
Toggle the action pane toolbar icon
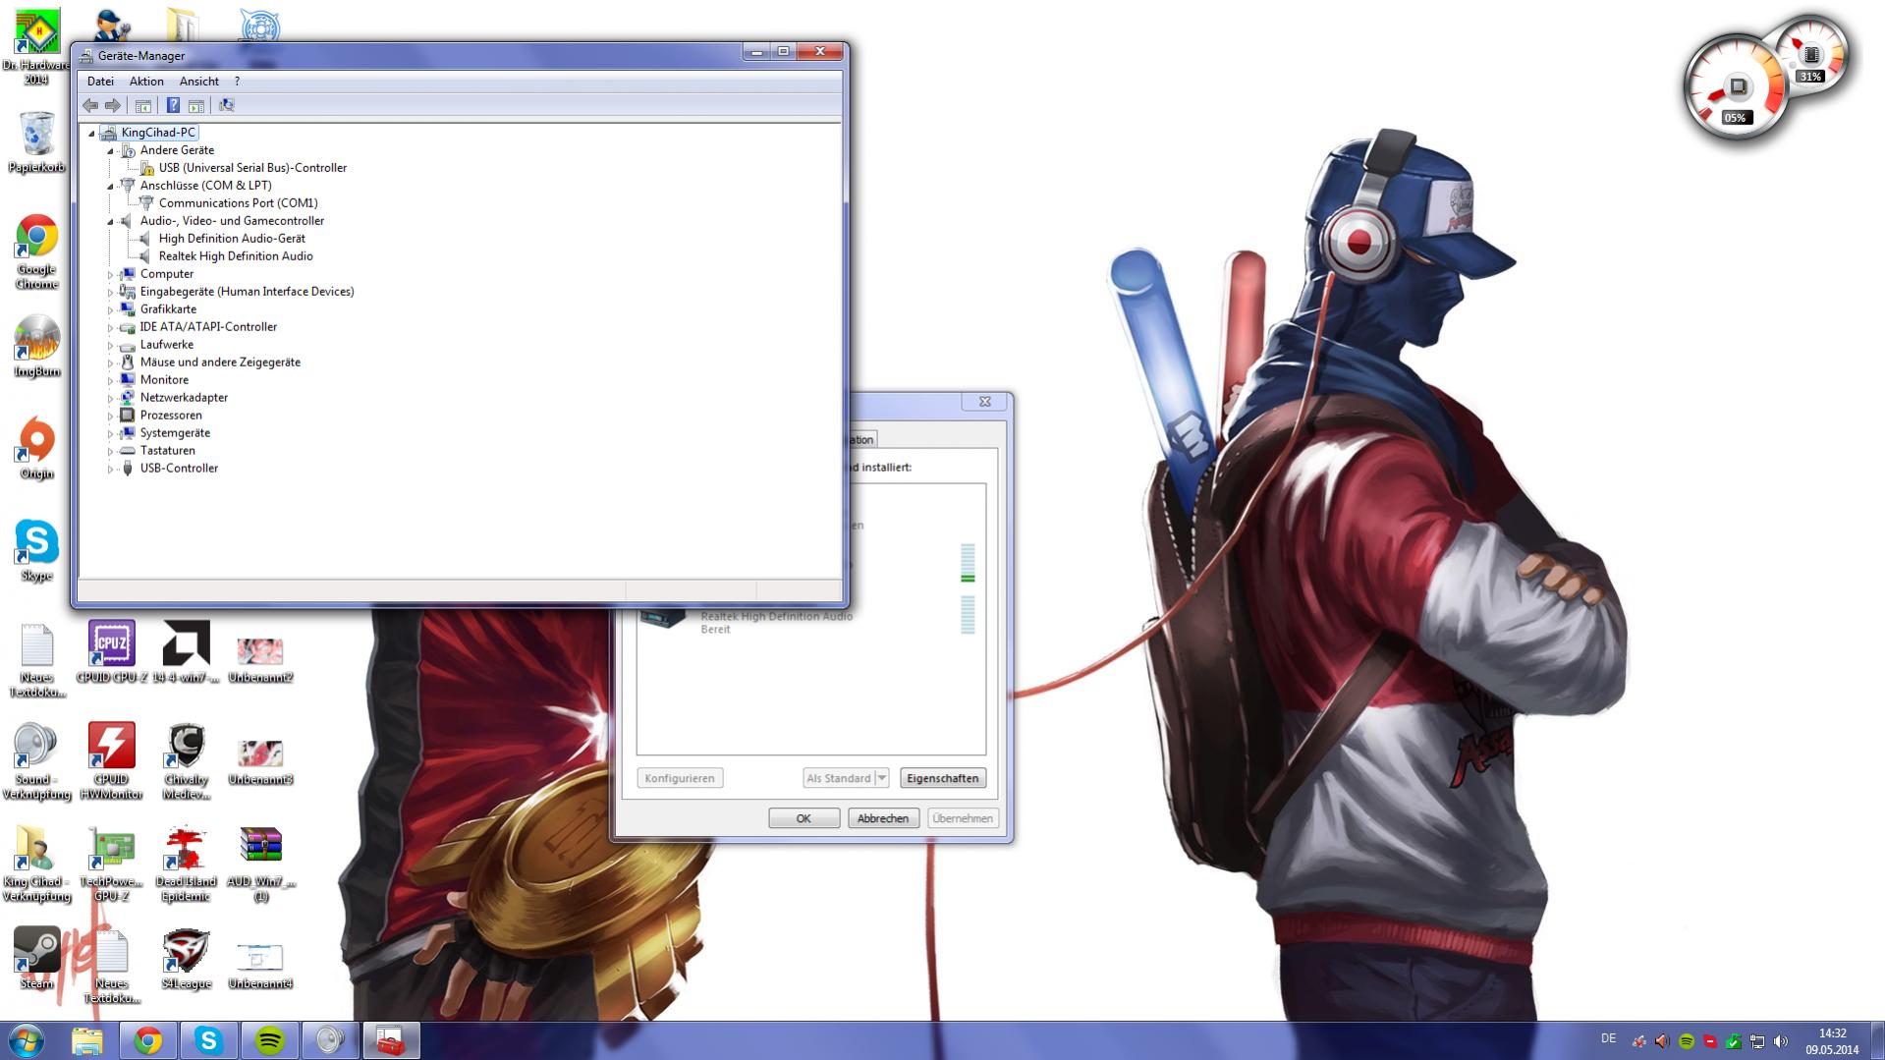click(196, 105)
